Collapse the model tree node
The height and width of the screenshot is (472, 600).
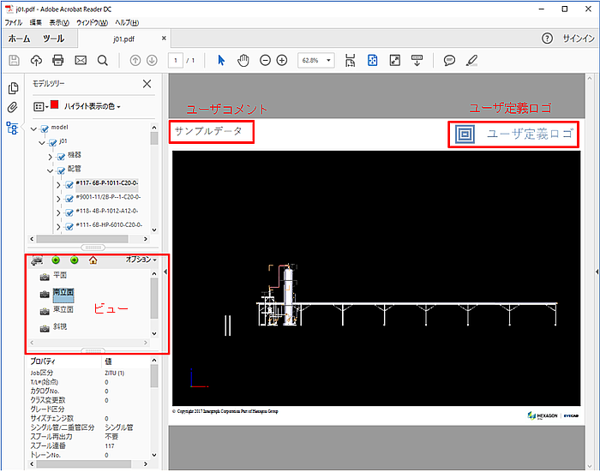(33, 128)
